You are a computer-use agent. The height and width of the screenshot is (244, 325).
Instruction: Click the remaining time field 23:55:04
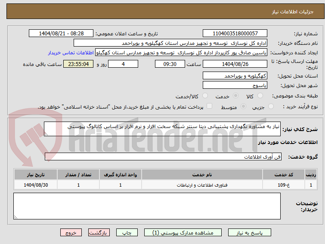point(78,64)
